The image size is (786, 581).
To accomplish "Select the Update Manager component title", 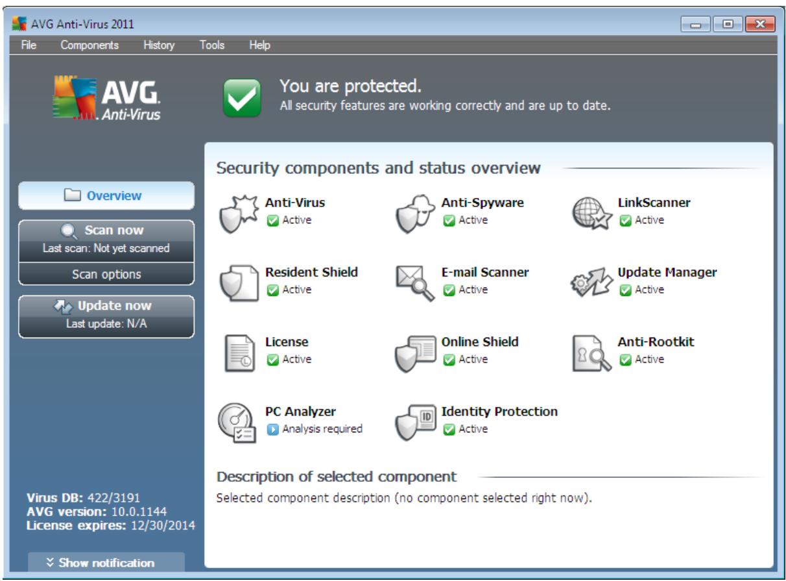I will coord(667,272).
